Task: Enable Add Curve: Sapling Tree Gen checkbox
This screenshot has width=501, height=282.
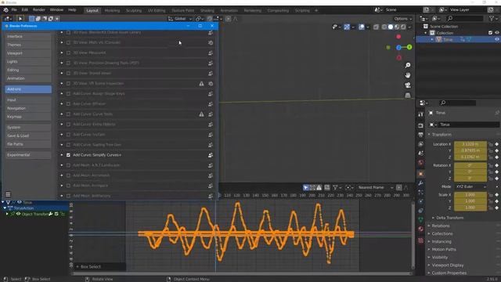Action: tap(68, 145)
